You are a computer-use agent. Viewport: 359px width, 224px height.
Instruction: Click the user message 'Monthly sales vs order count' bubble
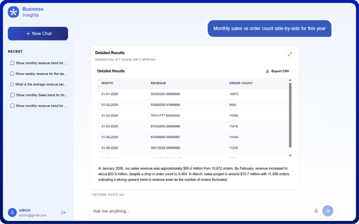pyautogui.click(x=270, y=28)
